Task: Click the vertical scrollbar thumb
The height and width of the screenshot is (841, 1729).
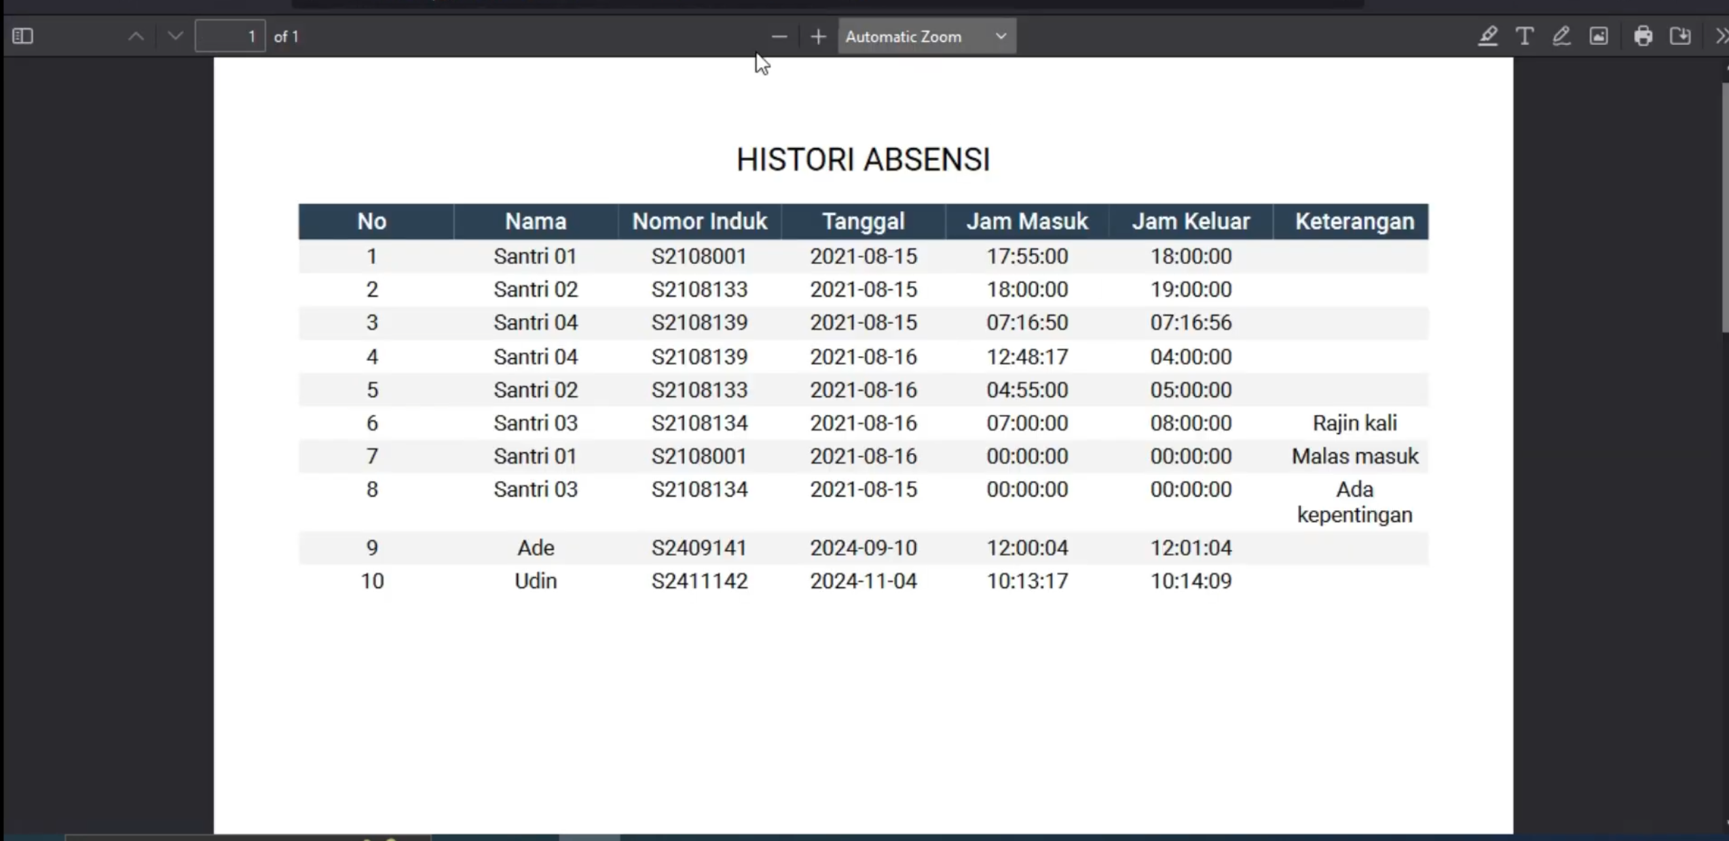Action: (1725, 207)
